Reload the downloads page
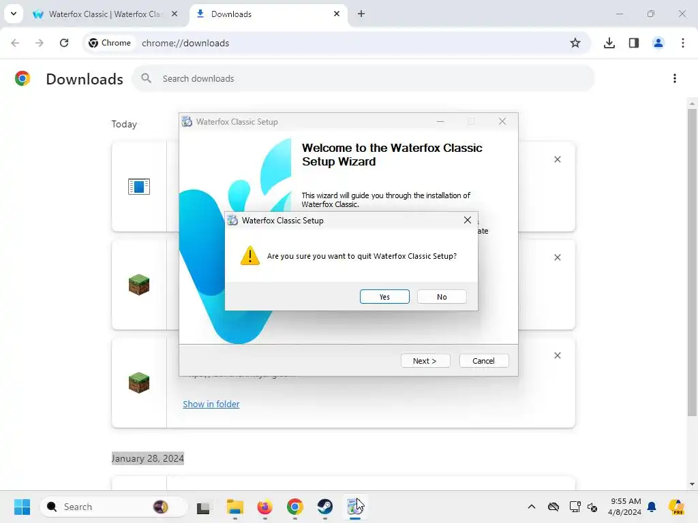This screenshot has width=698, height=523. [64, 43]
